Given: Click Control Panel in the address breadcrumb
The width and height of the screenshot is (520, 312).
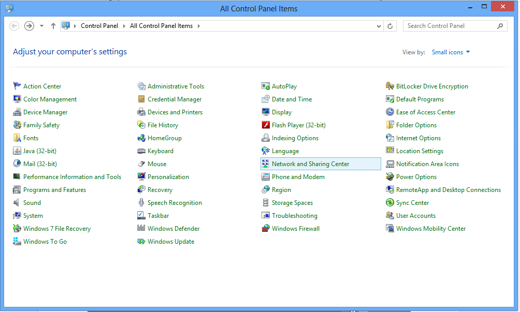Looking at the screenshot, I should coord(99,26).
